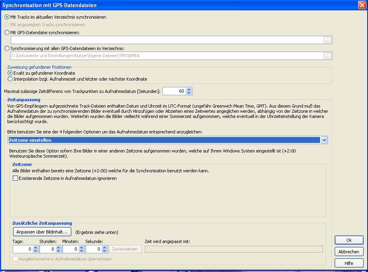The height and width of the screenshot is (272, 368).
Task: Open help via Hilfe button
Action: click(349, 263)
